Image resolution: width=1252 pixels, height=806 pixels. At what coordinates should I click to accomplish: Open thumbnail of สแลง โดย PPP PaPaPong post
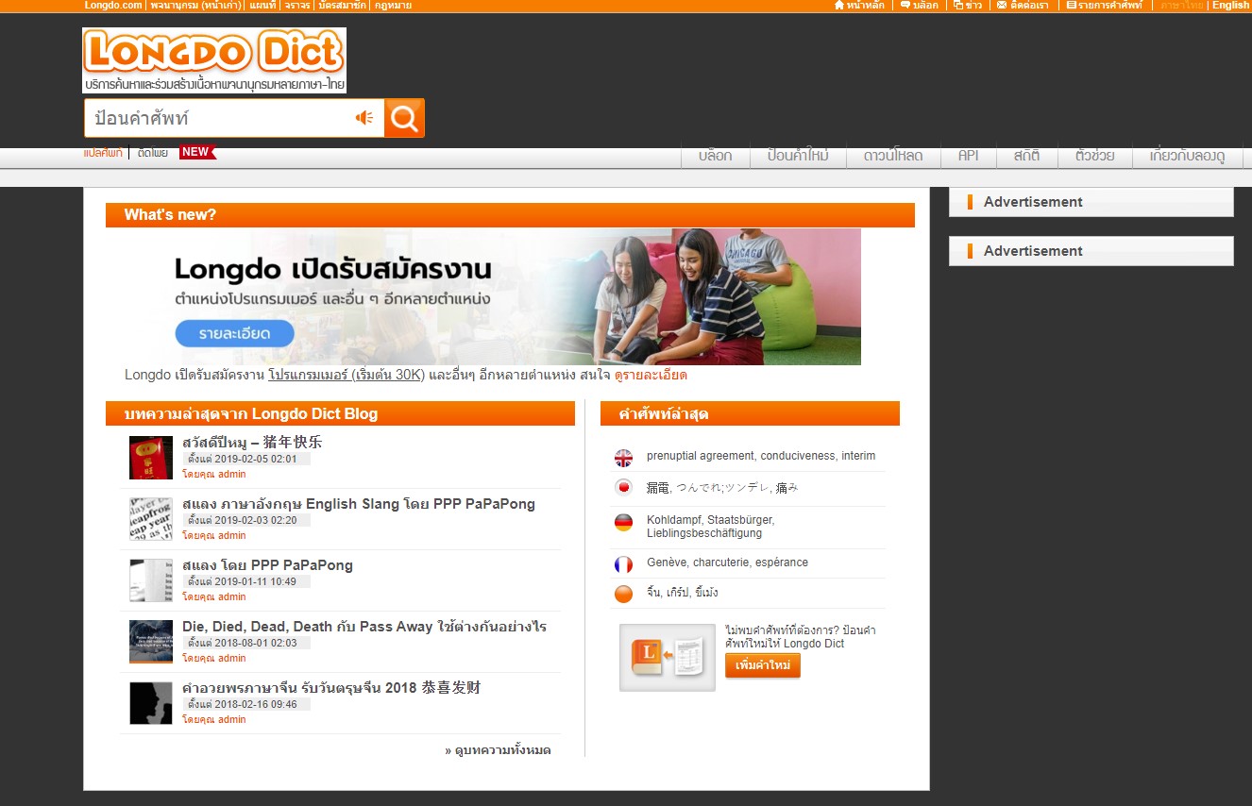(x=151, y=580)
